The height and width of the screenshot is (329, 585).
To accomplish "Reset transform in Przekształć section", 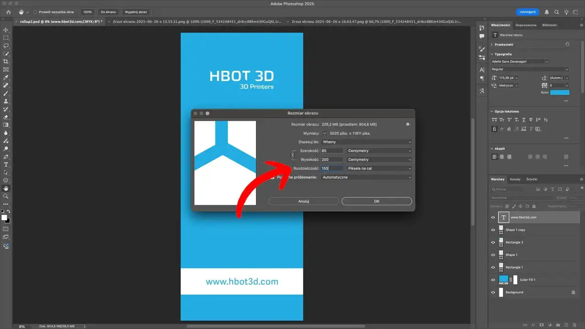I will 567,44.
